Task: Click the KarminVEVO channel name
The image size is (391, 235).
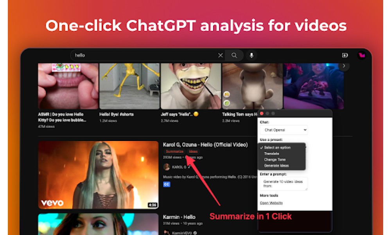Action: (182, 233)
